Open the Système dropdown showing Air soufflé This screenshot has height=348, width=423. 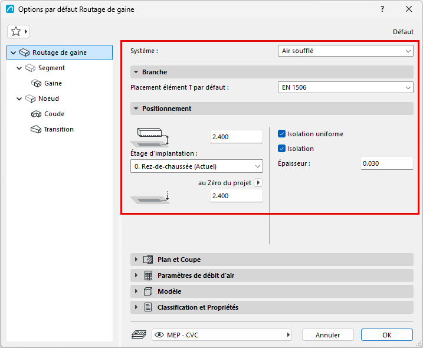click(x=345, y=51)
